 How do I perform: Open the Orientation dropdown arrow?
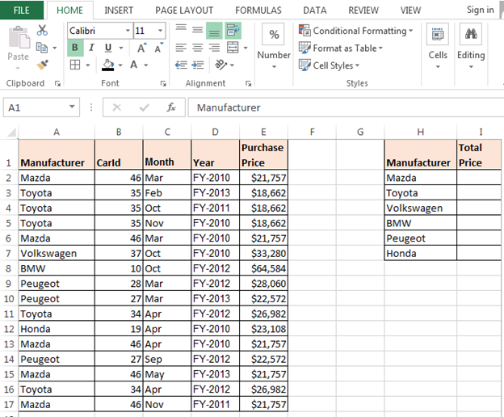(x=232, y=65)
